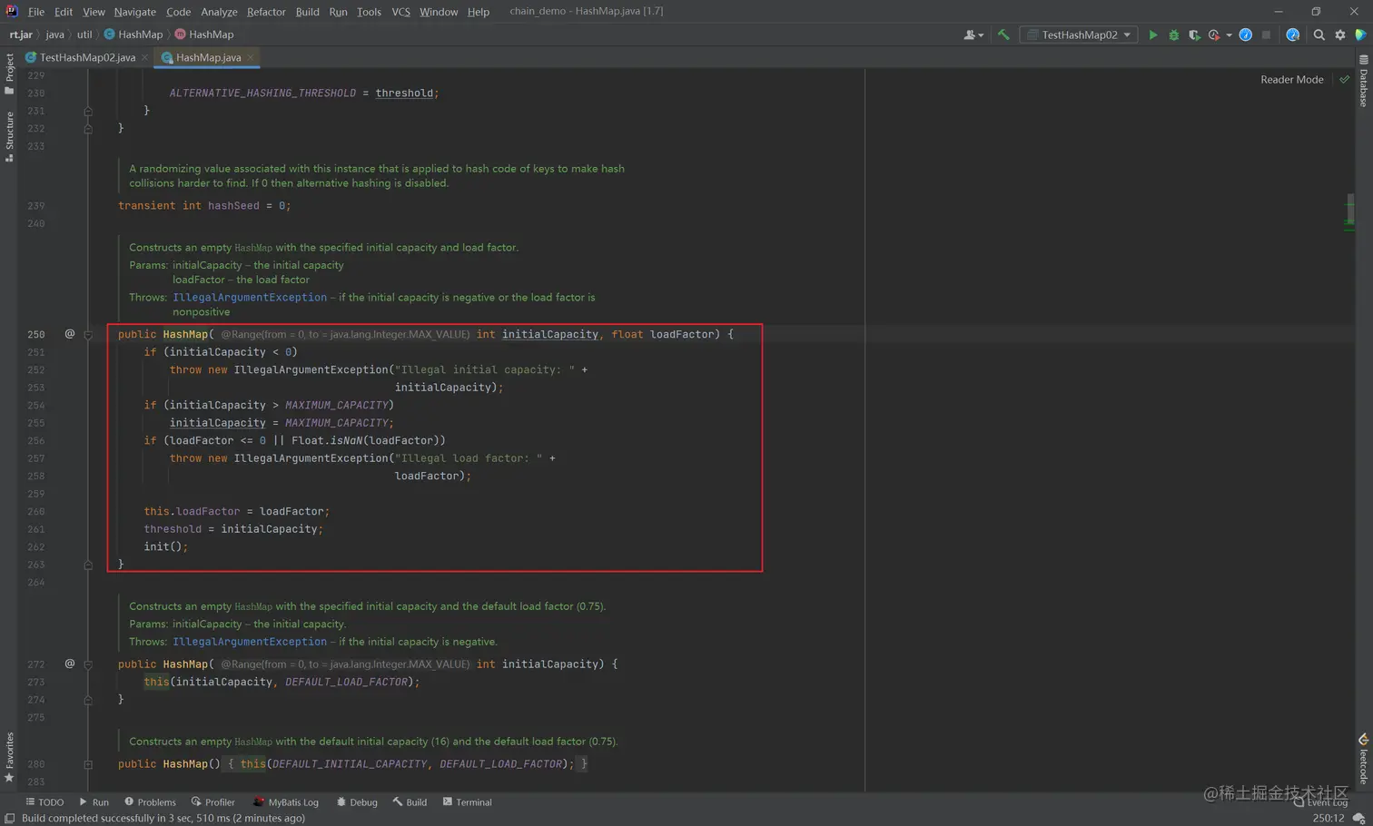Image resolution: width=1373 pixels, height=826 pixels.
Task: Click the util breadcrumb segment
Action: (x=84, y=34)
